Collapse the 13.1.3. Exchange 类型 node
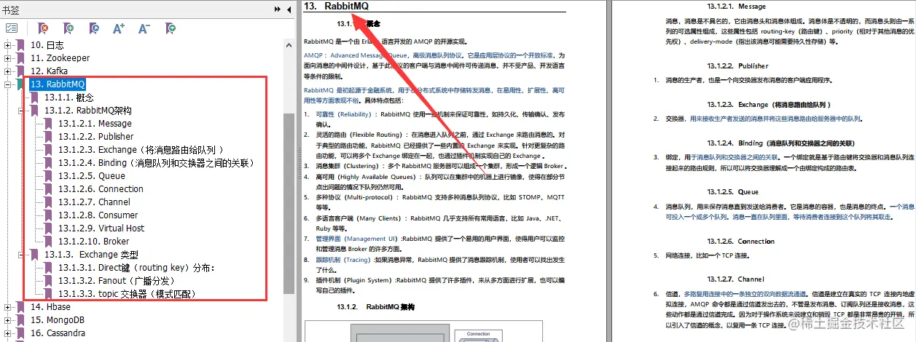Viewport: 916px width, 342px height. point(22,255)
